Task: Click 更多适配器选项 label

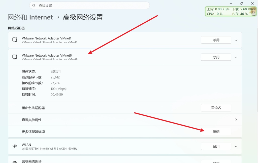Action: pos(33,132)
